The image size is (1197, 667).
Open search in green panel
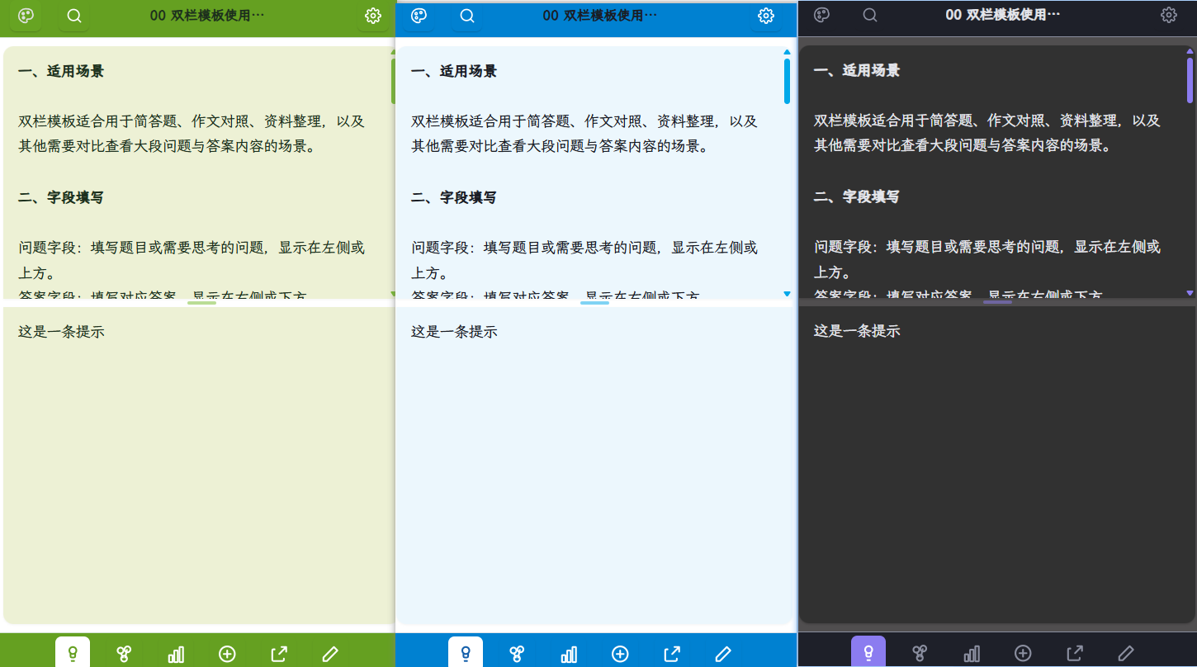tap(74, 16)
